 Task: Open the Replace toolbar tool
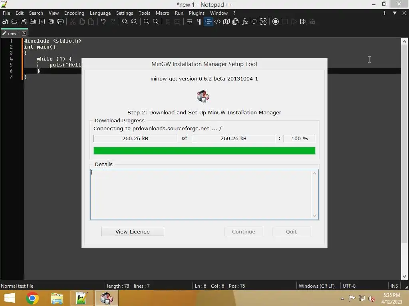[134, 22]
